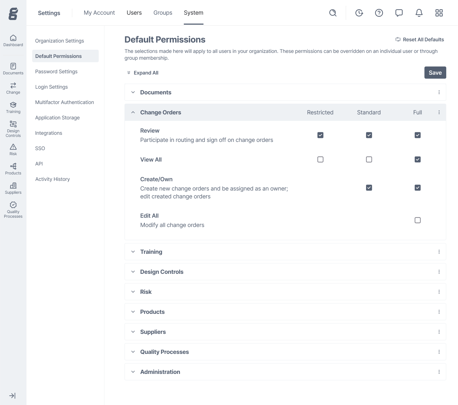The image size is (458, 405).
Task: Open Training from the left sidebar icon
Action: [x=13, y=107]
